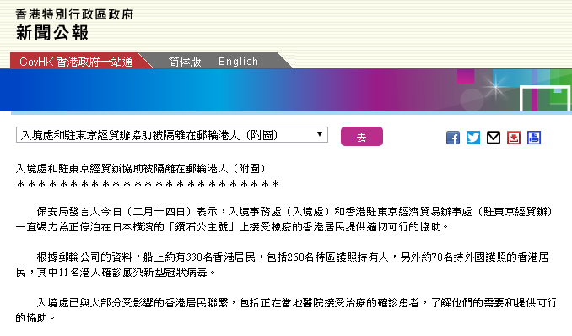Switch to 简体版 version
The image size is (572, 336).
(185, 62)
